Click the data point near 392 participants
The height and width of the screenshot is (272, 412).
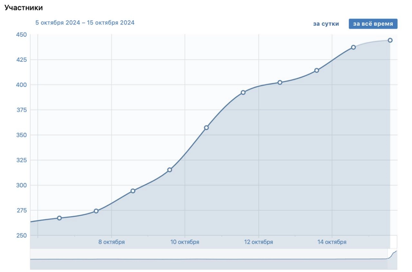(243, 92)
